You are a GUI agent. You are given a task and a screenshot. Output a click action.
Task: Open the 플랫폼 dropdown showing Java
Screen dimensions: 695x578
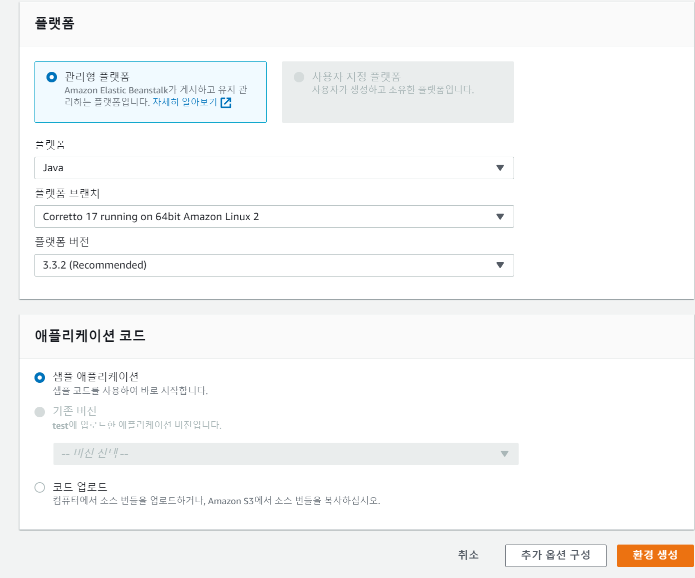coord(274,168)
